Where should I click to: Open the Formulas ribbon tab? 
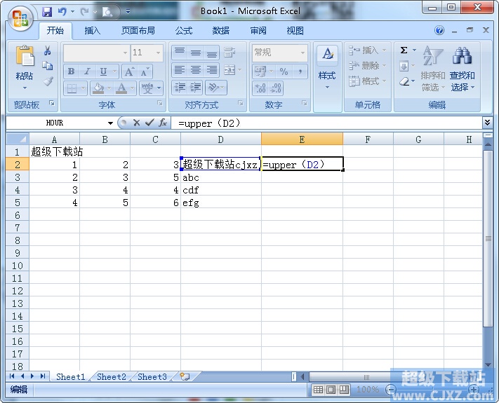point(184,31)
